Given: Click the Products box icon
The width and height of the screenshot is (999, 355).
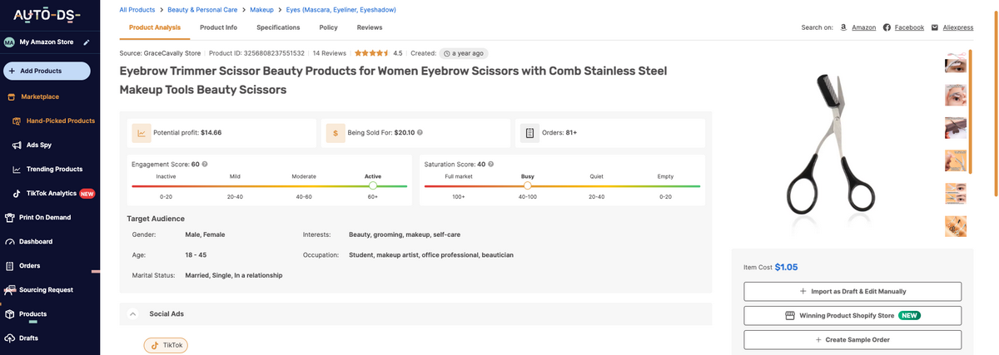Looking at the screenshot, I should click(x=10, y=314).
